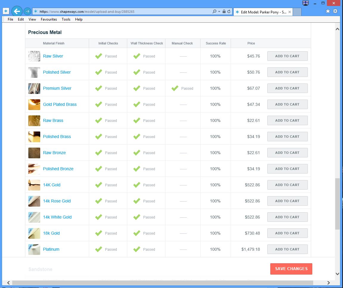
Task: Add Platinum to cart
Action: point(288,249)
